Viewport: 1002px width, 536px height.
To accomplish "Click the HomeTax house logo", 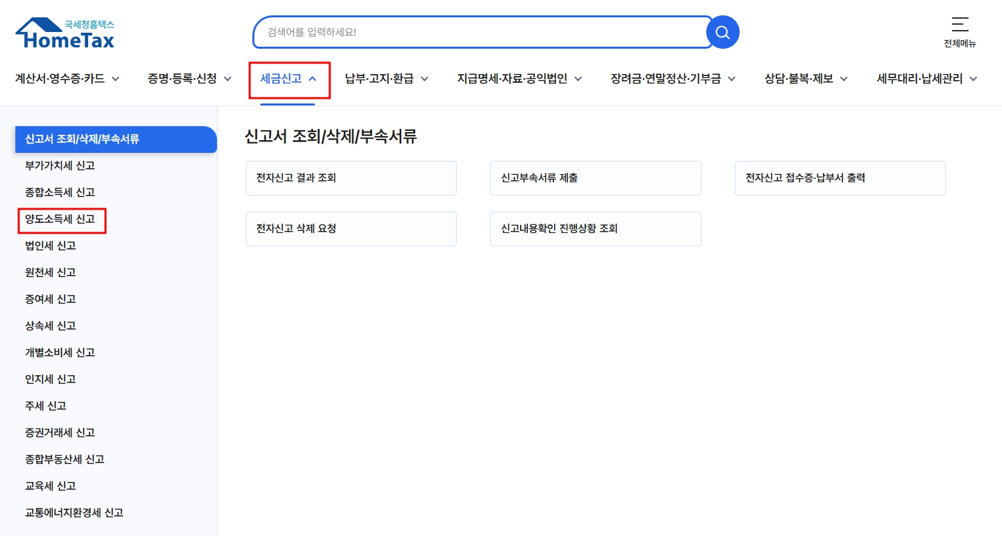I will pyautogui.click(x=63, y=32).
